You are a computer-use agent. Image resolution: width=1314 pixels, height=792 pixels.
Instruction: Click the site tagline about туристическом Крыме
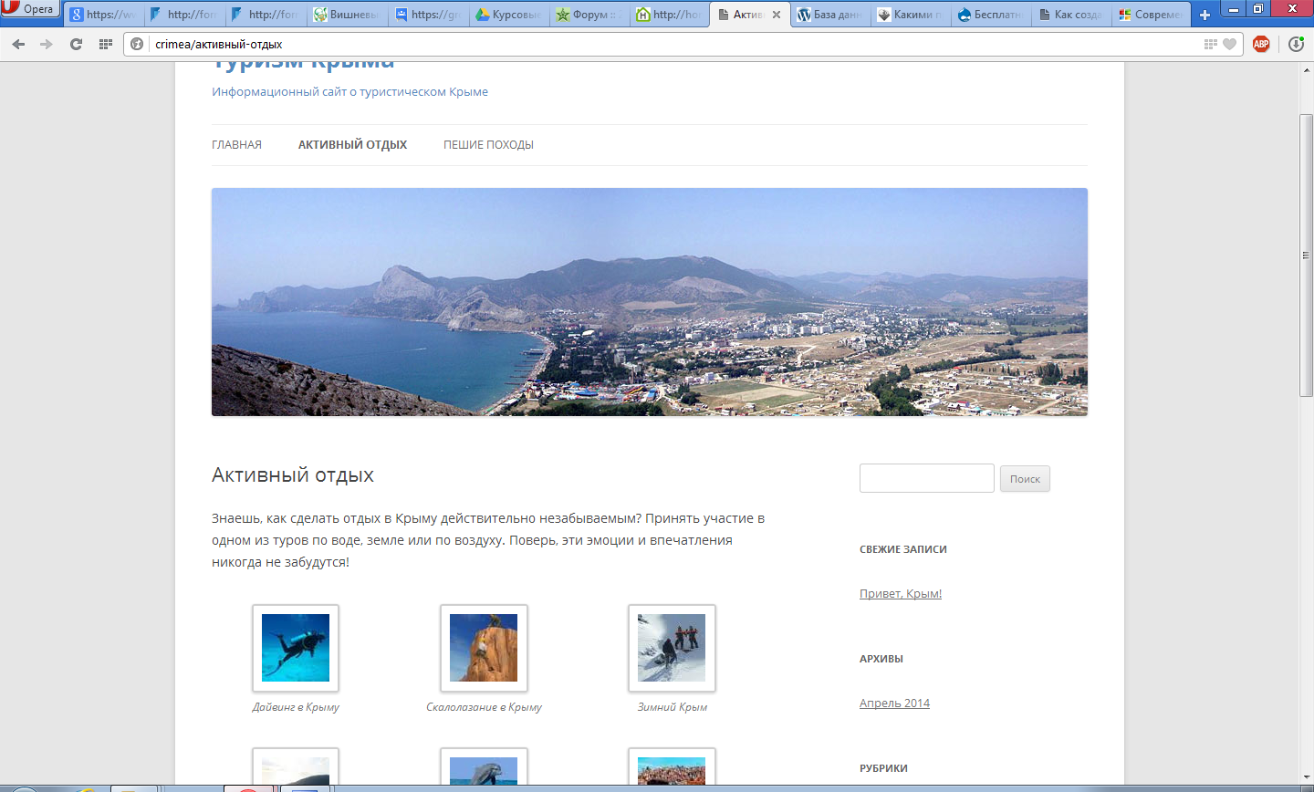(349, 91)
